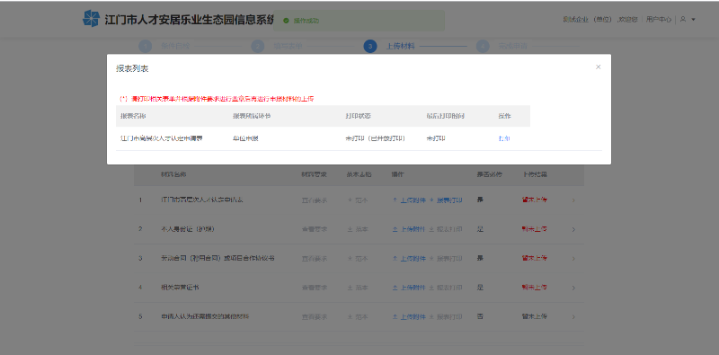Image resolution: width=719 pixels, height=355 pixels.
Task: Expand the 劳动合同 row chevron
Action: coord(573,259)
